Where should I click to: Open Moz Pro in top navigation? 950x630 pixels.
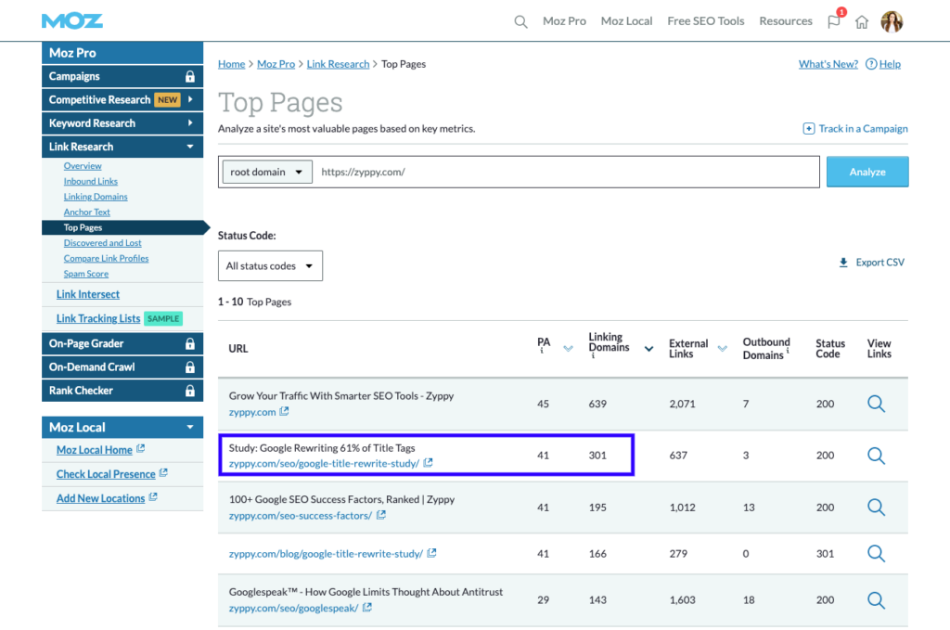(x=564, y=21)
